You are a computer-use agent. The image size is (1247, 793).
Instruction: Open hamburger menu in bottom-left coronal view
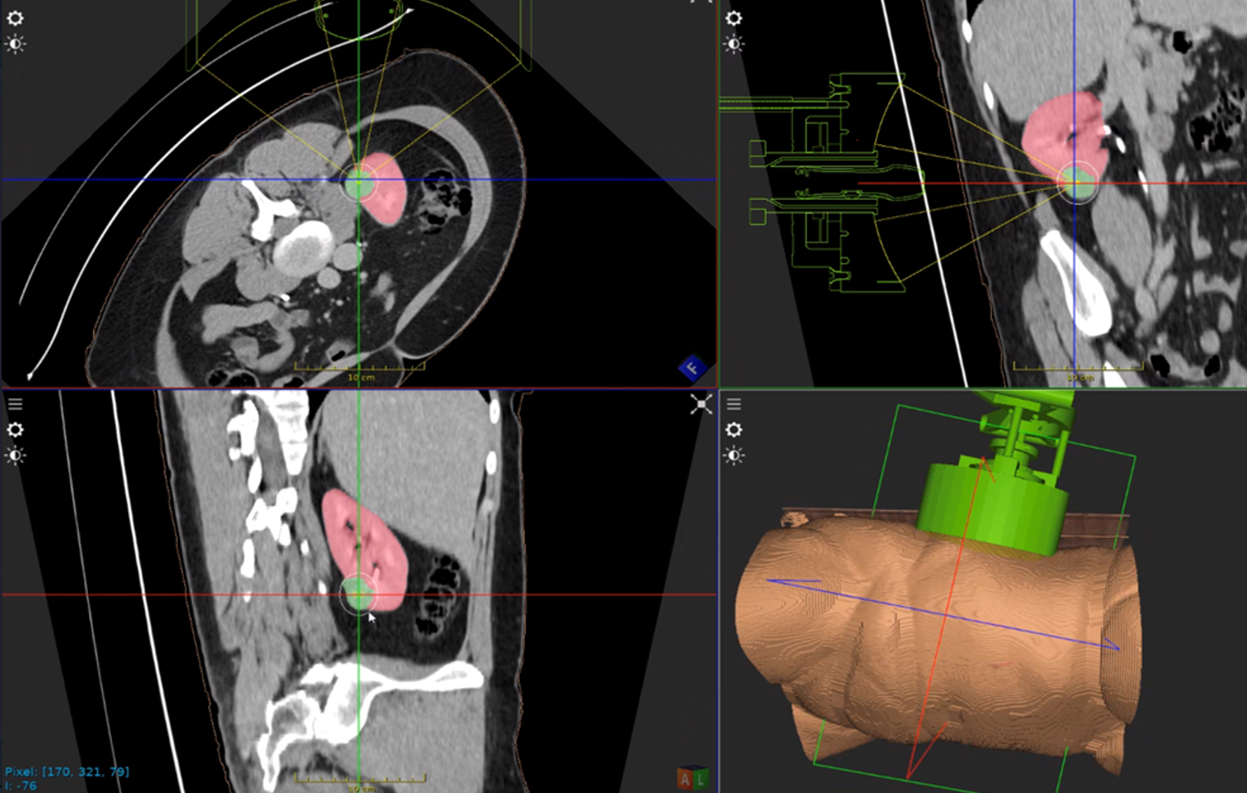coord(15,404)
